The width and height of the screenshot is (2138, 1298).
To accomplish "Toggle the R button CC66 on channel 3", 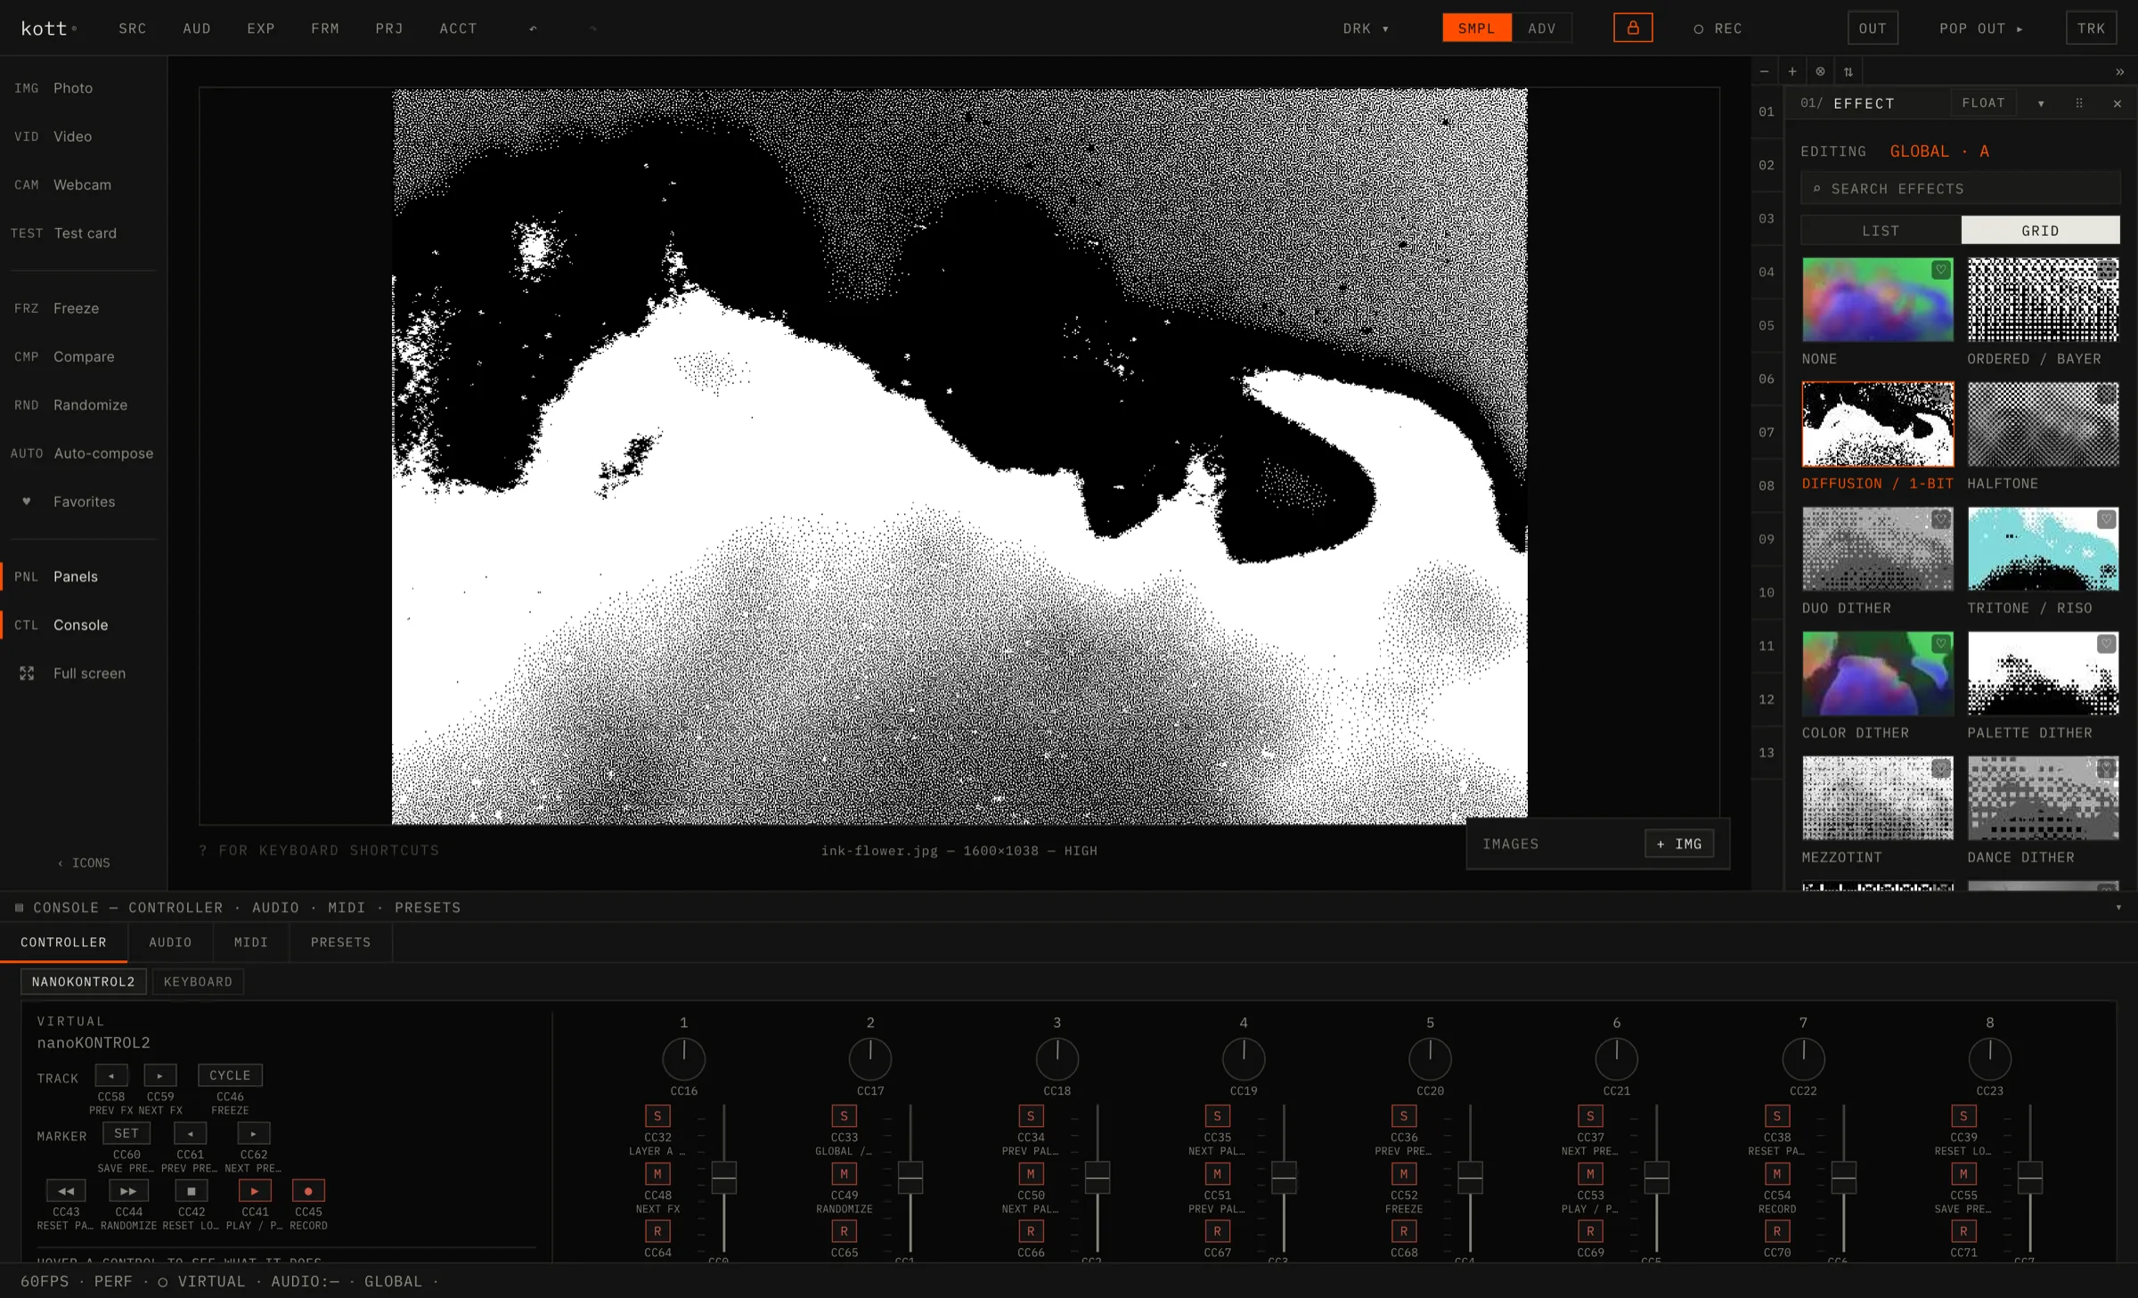I will tap(1031, 1231).
